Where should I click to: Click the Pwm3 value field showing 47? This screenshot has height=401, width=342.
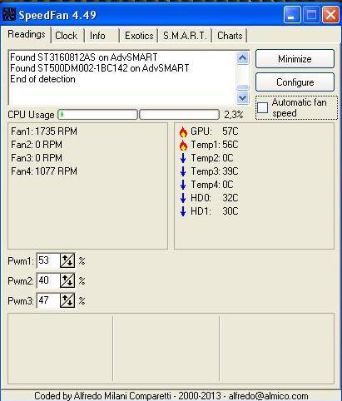click(x=48, y=300)
